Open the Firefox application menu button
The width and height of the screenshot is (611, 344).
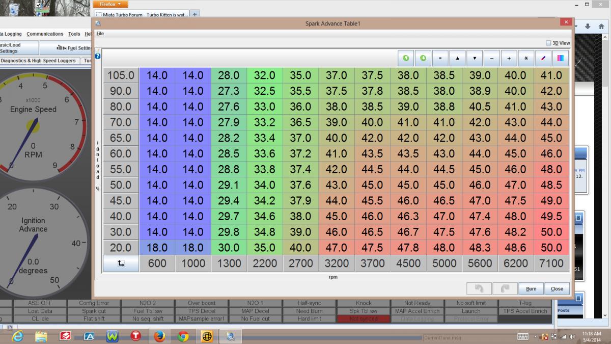pos(110,4)
